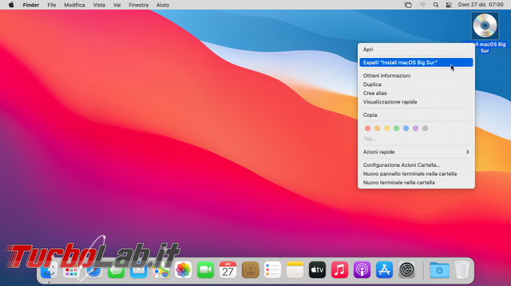The width and height of the screenshot is (511, 286).
Task: Click the screen mirroring icon in menu bar
Action: click(408, 5)
